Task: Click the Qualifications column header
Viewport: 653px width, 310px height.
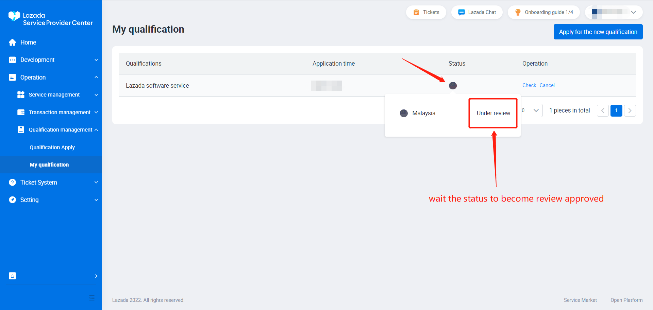Action: [x=144, y=64]
